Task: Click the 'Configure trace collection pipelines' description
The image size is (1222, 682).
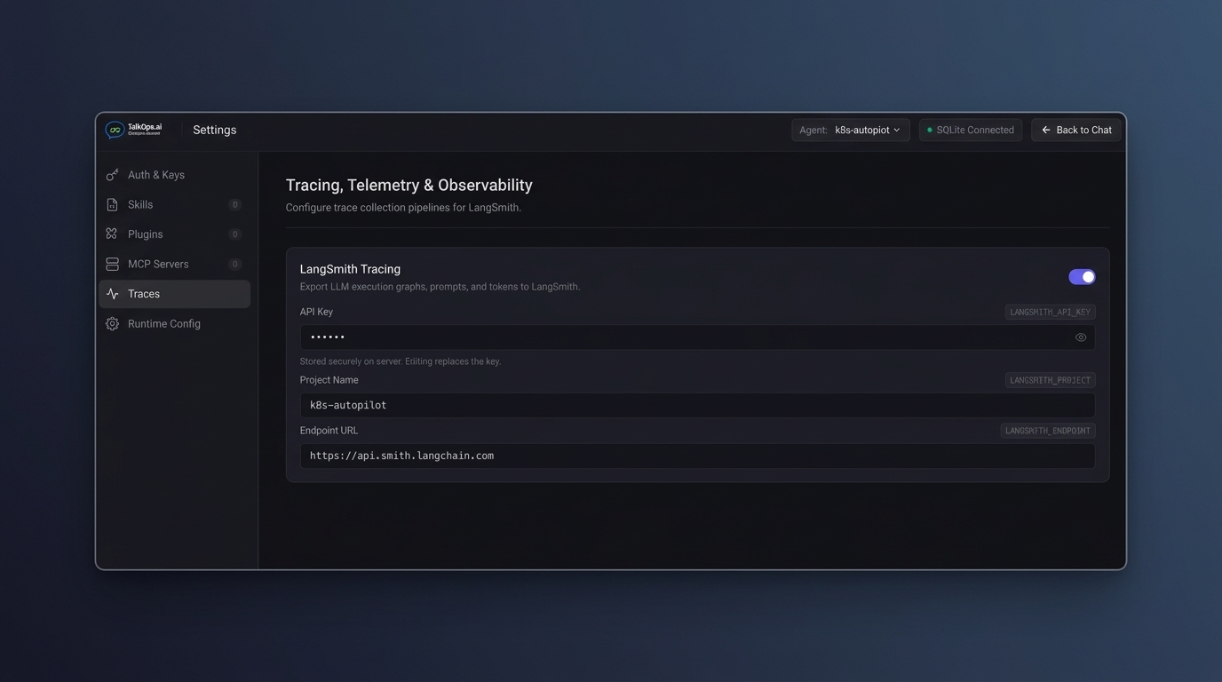Action: pos(403,208)
